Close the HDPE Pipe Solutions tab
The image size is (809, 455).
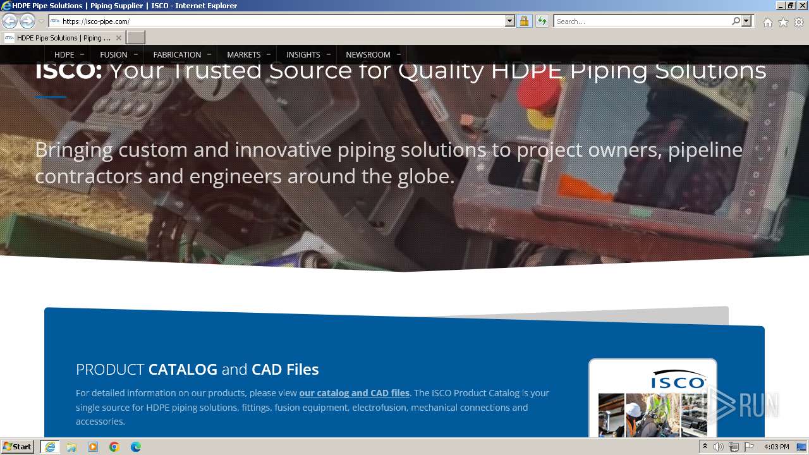[x=118, y=38]
